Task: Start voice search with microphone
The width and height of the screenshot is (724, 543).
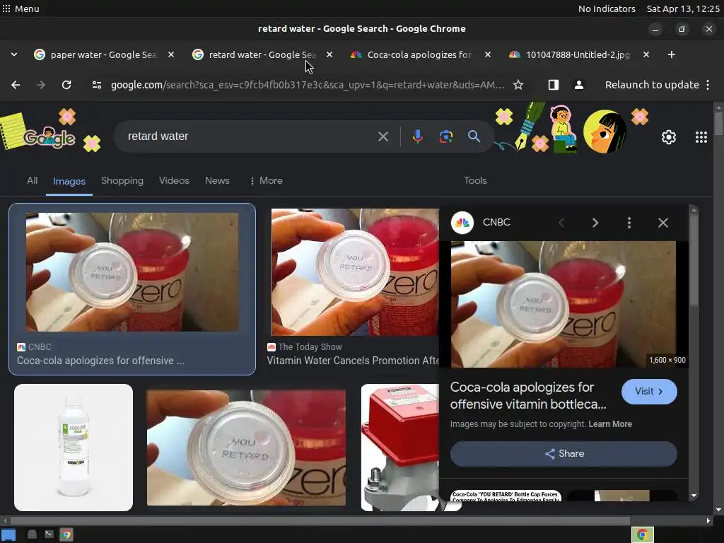Action: (x=417, y=136)
